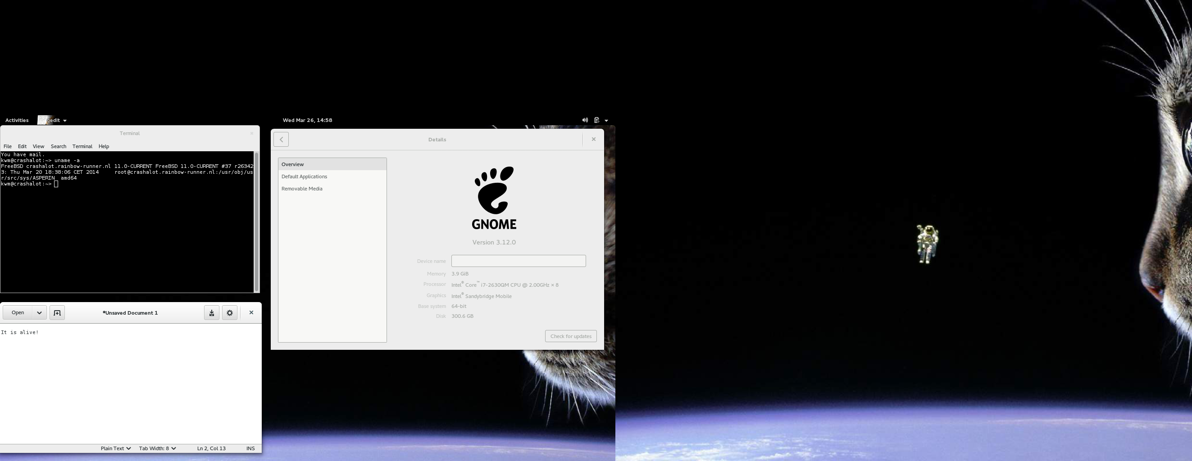The image size is (1192, 461).
Task: Expand the recent files arrow next to Open
Action: point(39,312)
